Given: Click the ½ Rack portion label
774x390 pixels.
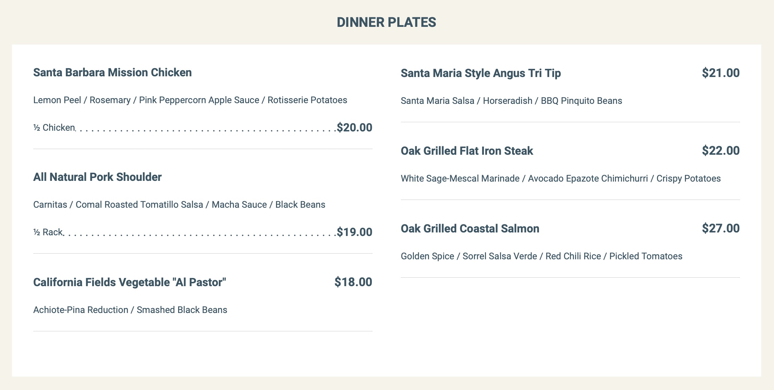Looking at the screenshot, I should [x=48, y=232].
